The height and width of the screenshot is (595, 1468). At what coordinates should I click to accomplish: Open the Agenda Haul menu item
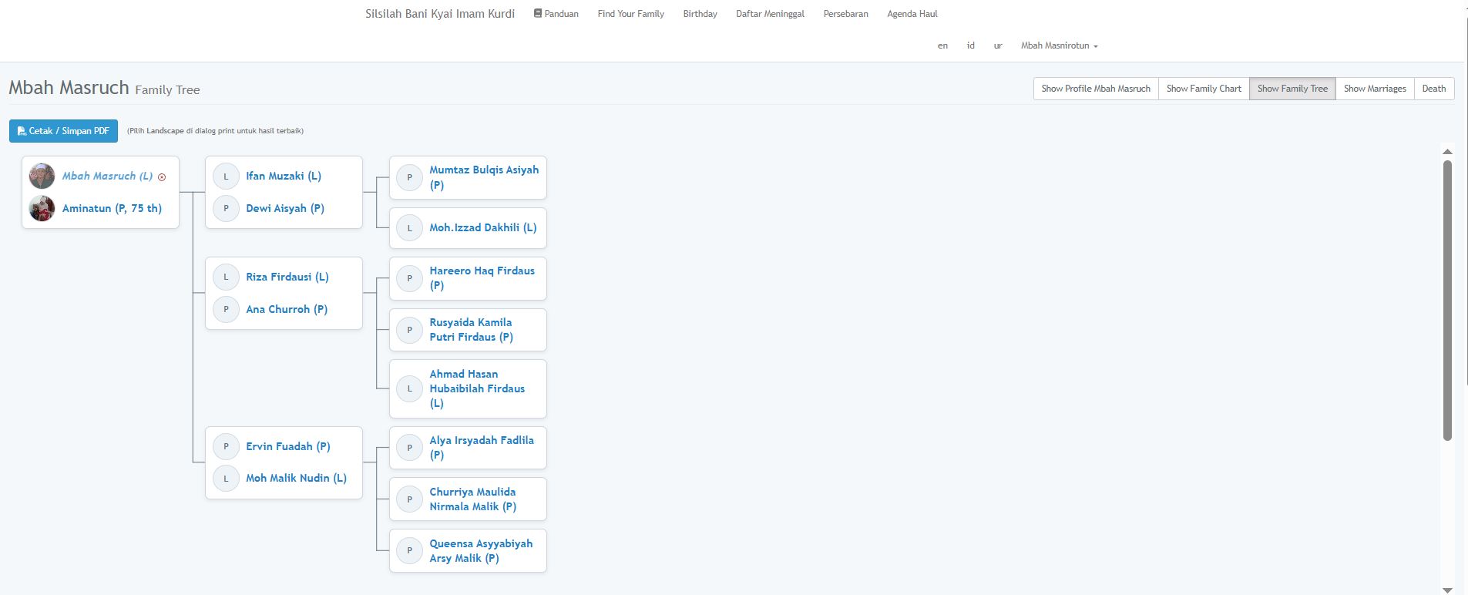pos(912,14)
